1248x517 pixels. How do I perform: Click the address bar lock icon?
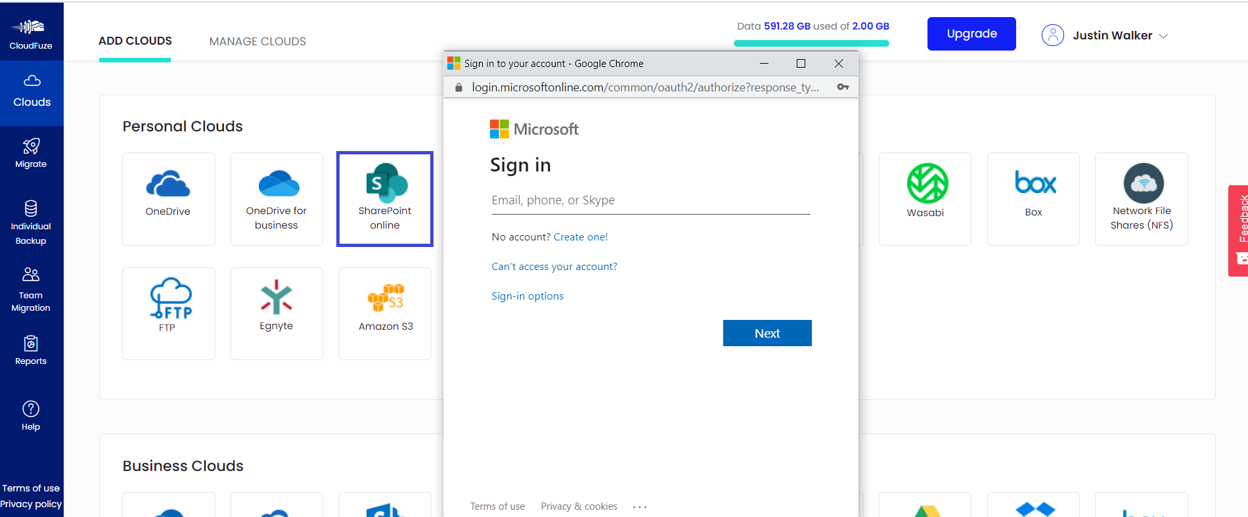coord(458,87)
